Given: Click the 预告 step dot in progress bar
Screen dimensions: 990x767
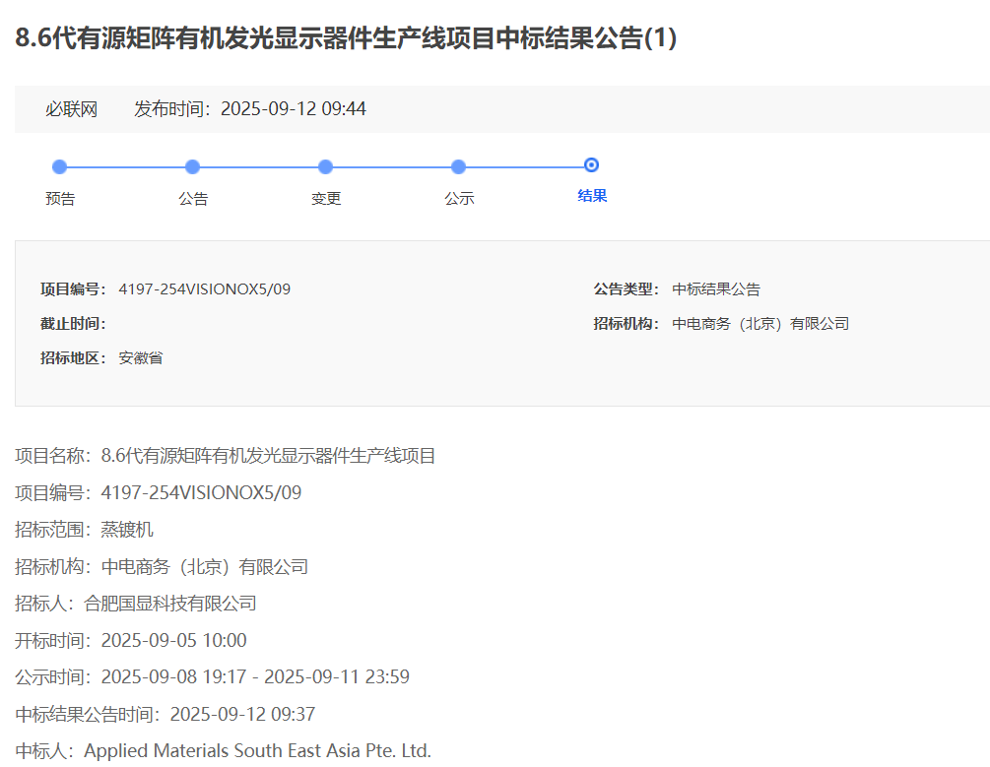Looking at the screenshot, I should 59,166.
